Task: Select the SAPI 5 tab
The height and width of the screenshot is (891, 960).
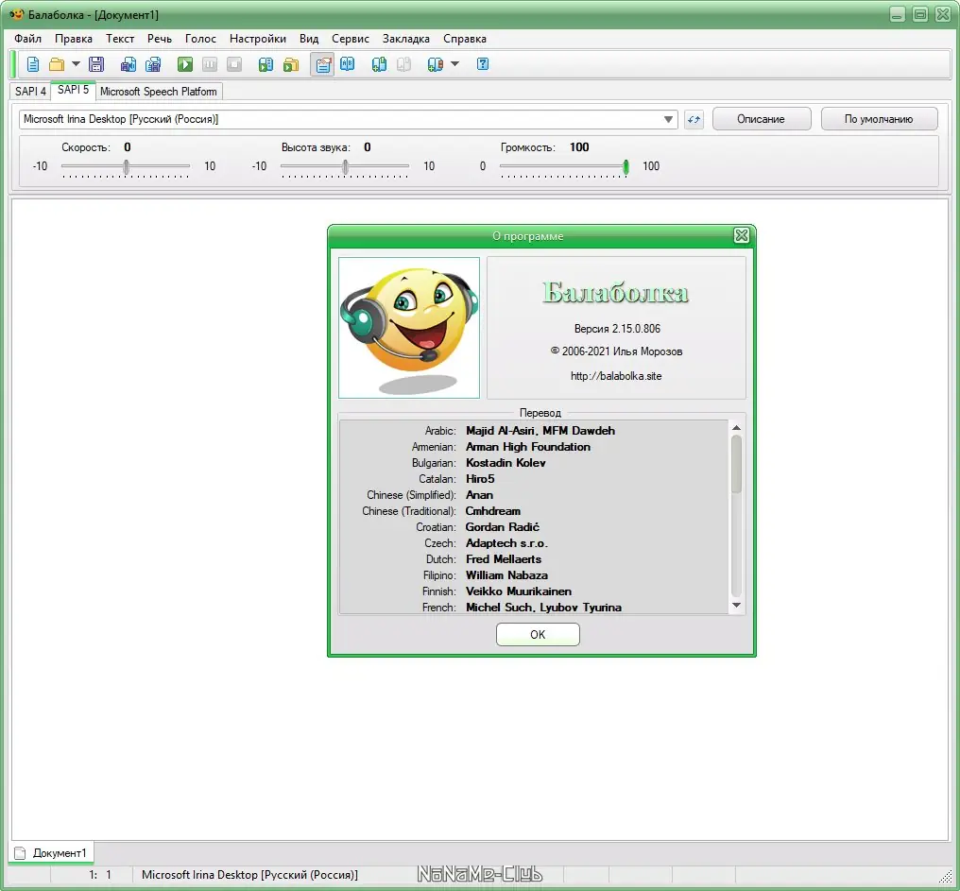Action: point(74,90)
